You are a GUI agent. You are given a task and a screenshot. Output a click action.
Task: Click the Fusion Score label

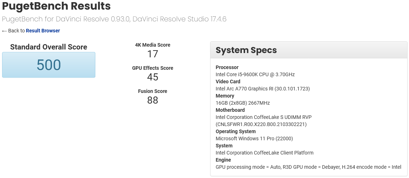click(153, 91)
